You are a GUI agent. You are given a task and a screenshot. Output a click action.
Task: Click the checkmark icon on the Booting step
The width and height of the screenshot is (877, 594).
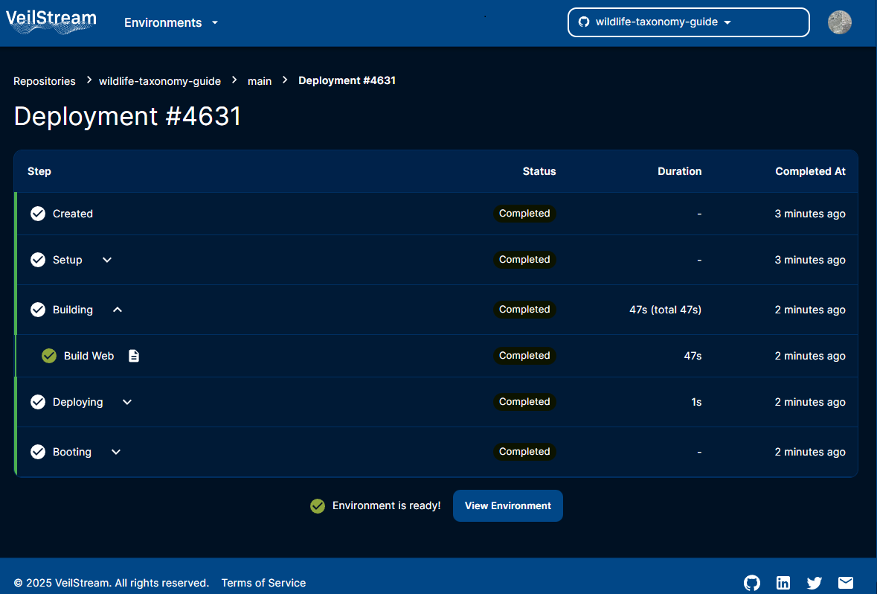pos(38,452)
